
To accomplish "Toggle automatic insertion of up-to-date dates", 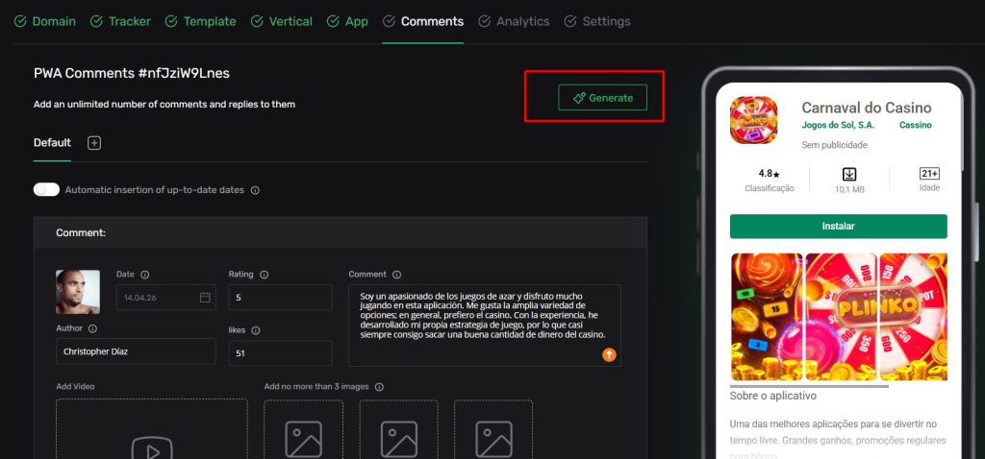I will [x=46, y=190].
